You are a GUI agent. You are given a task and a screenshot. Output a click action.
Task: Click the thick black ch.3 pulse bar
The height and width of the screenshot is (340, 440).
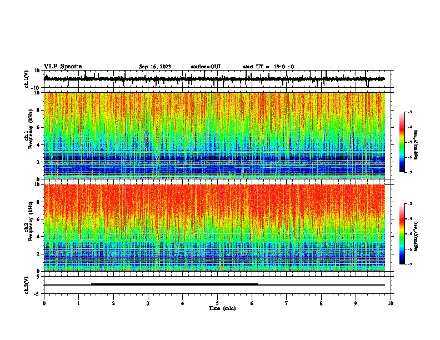coord(174,284)
